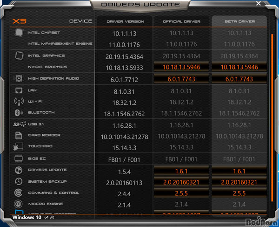Click the Bluetooth icon

click(19, 112)
